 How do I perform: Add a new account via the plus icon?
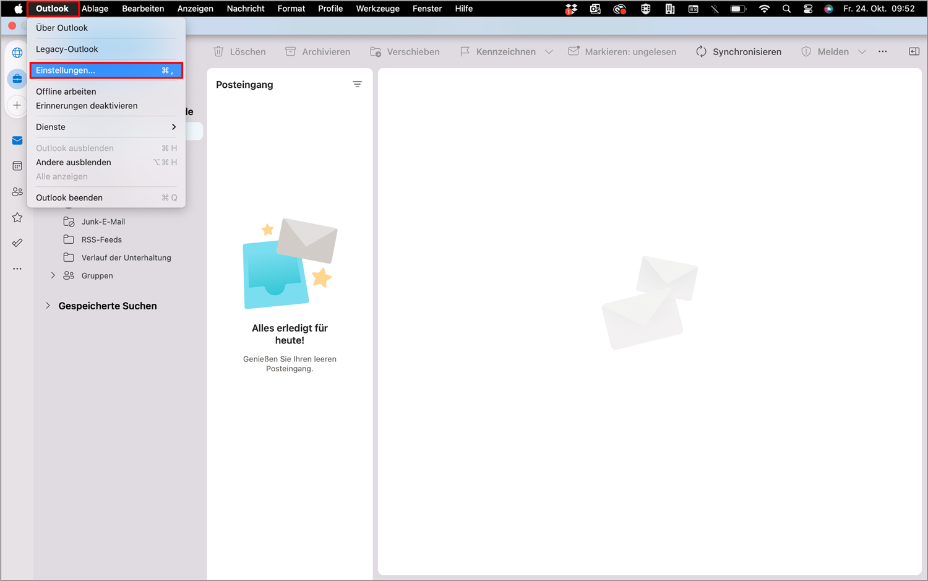point(17,105)
